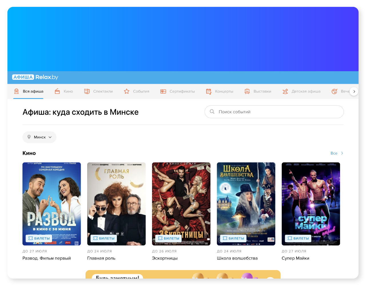
Task: Click the ДО 24 ИЮЛЯ date under Школа волшебства
Action: [229, 251]
